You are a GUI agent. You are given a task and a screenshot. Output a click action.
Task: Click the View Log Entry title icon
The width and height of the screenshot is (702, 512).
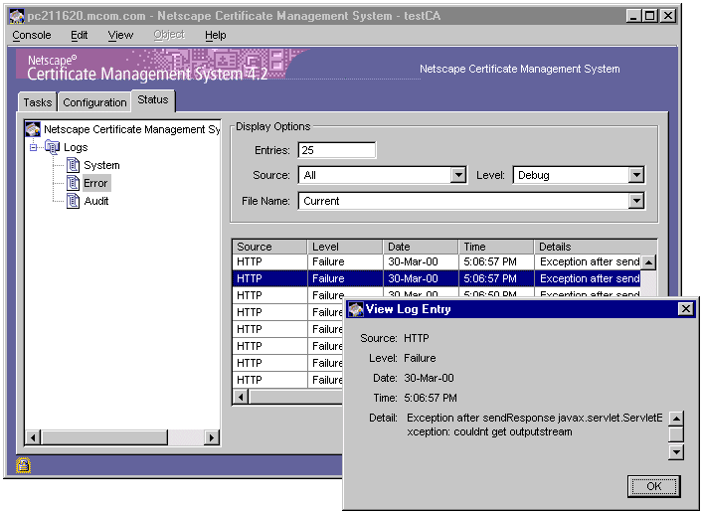click(x=356, y=309)
